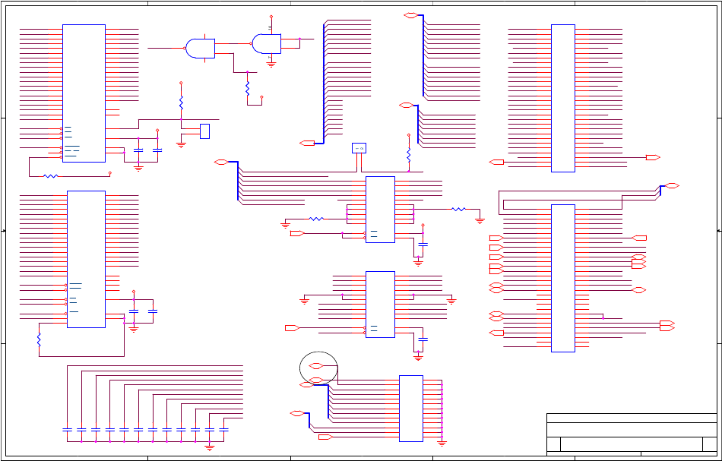The height and width of the screenshot is (461, 722).
Task: Click the title block in the bottom-right corner
Action: (x=632, y=434)
